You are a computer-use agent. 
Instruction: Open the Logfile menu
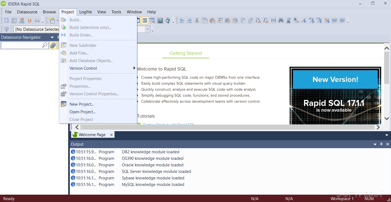pos(86,12)
